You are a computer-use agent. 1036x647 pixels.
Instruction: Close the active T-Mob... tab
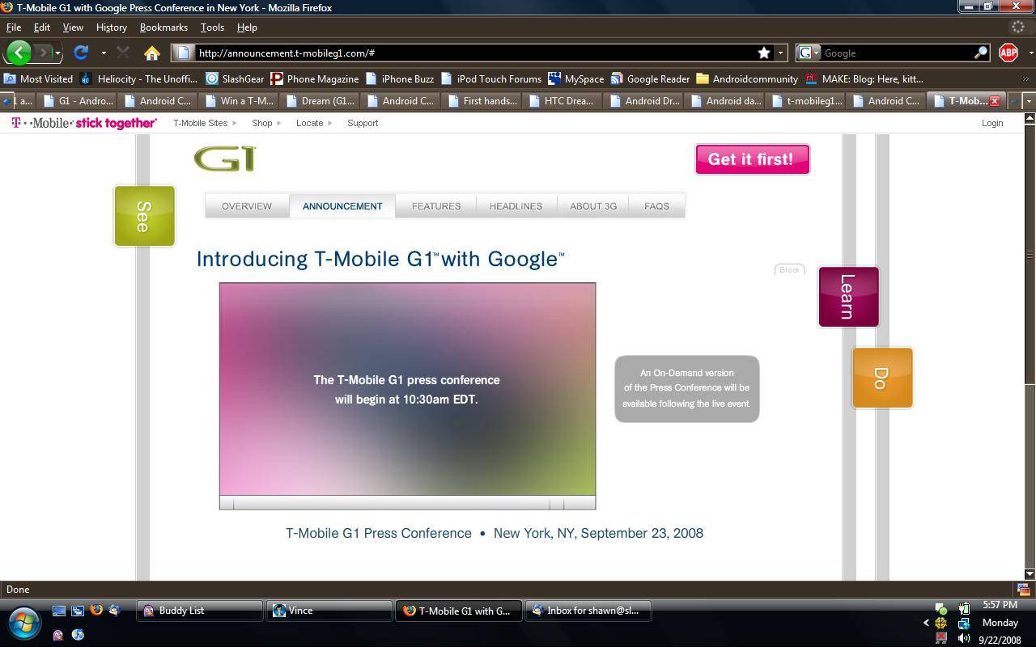click(995, 101)
